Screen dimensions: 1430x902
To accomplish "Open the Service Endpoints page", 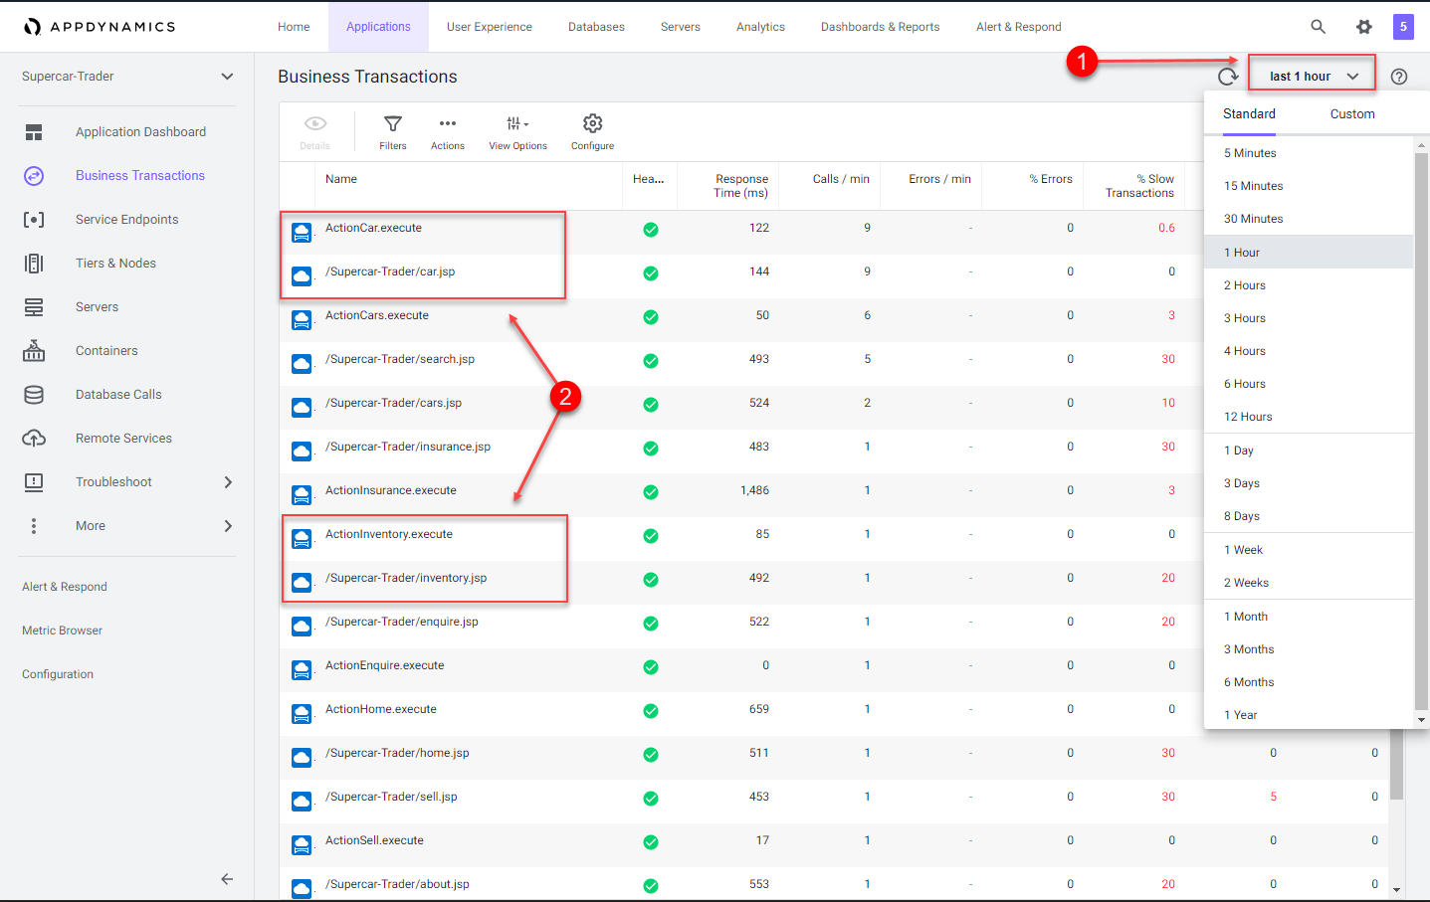I will (x=127, y=220).
